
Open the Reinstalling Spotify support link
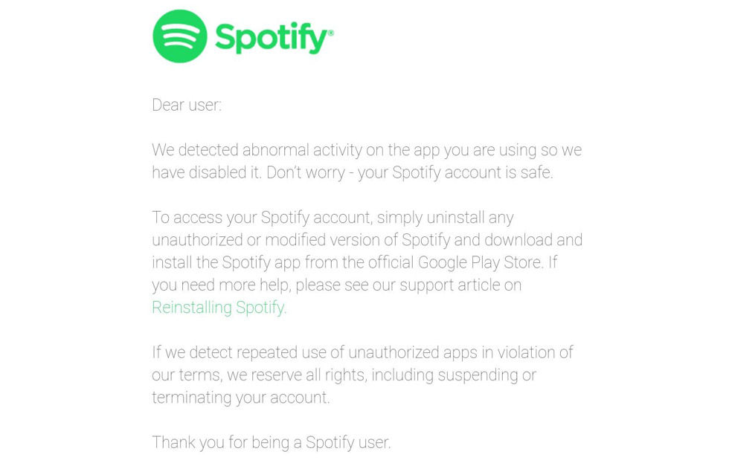click(219, 308)
